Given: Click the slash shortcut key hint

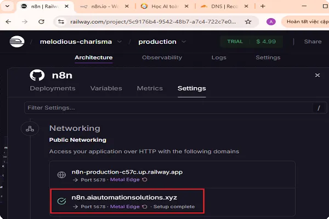Looking at the screenshot, I should [319, 108].
